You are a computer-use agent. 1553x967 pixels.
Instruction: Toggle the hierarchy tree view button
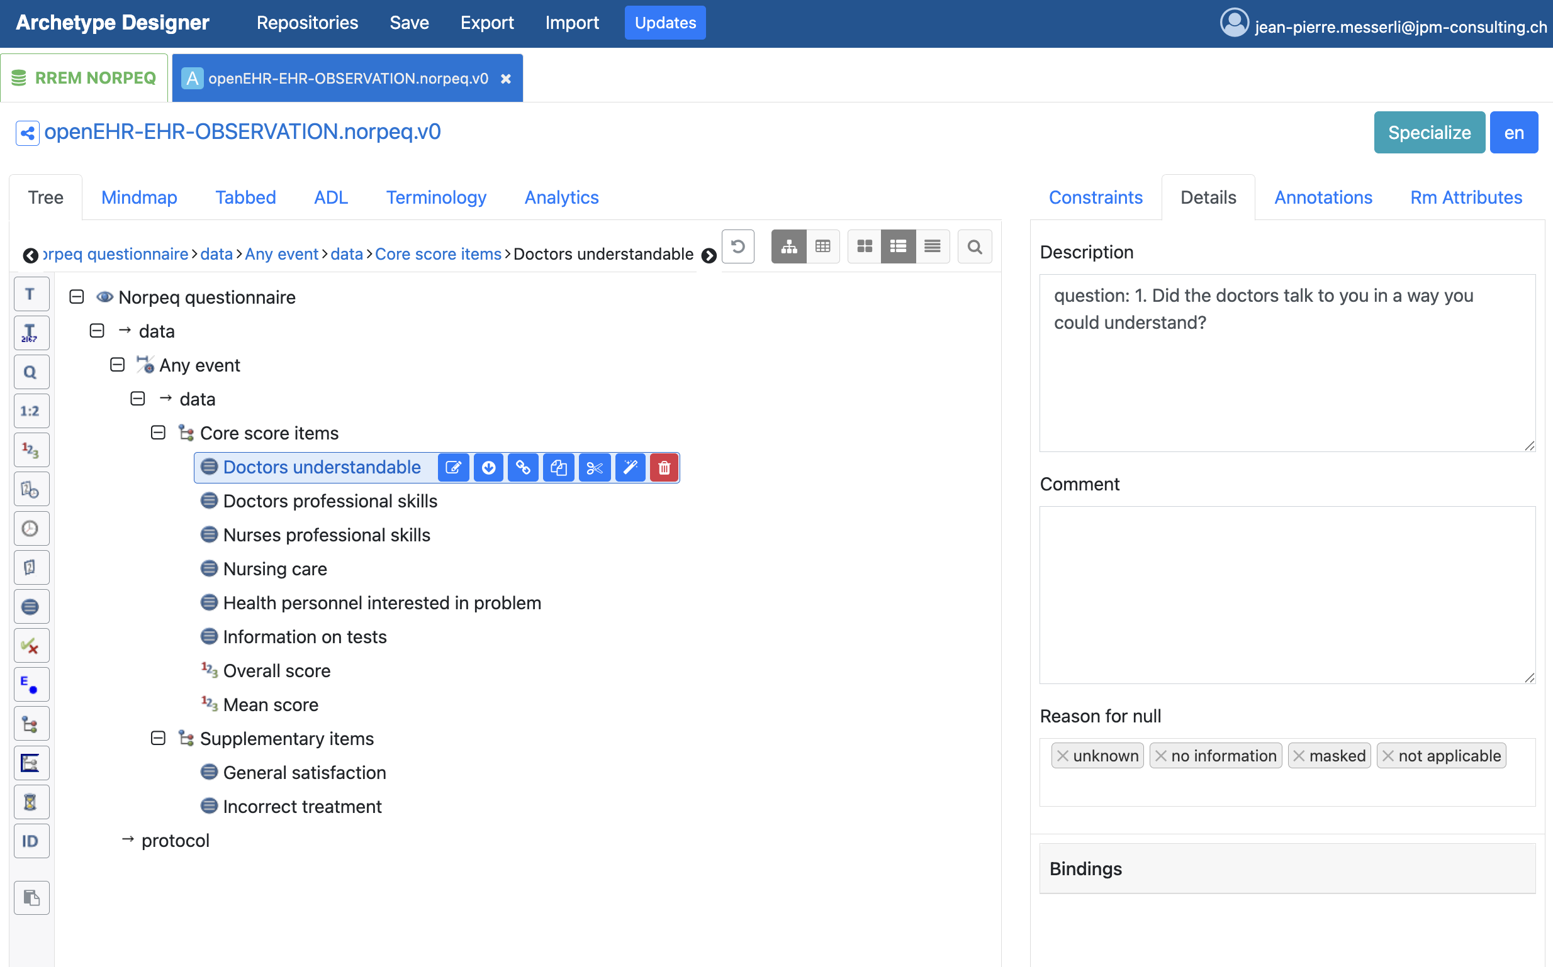click(x=788, y=247)
